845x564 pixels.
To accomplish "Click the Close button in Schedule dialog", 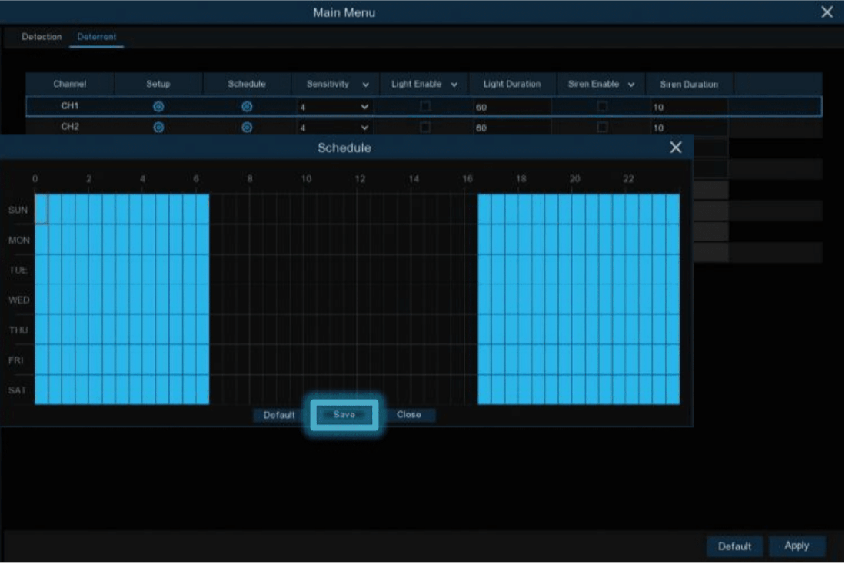I will (x=409, y=415).
